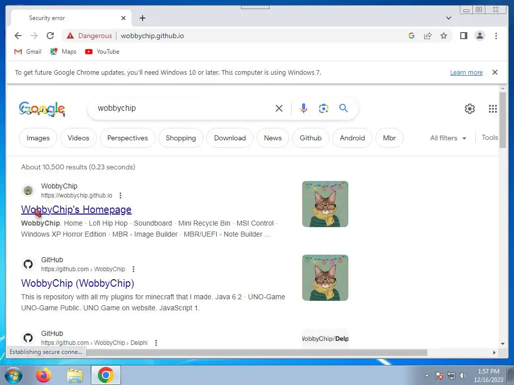Open more options for WobbyChip › Delphi result

pyautogui.click(x=156, y=343)
